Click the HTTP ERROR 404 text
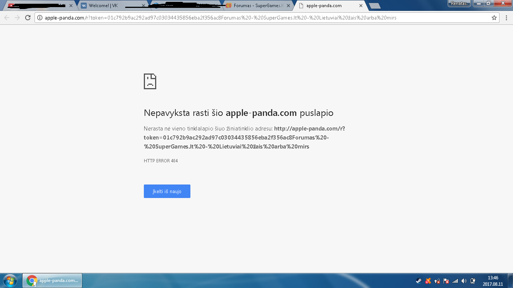This screenshot has width=513, height=288. point(161,161)
